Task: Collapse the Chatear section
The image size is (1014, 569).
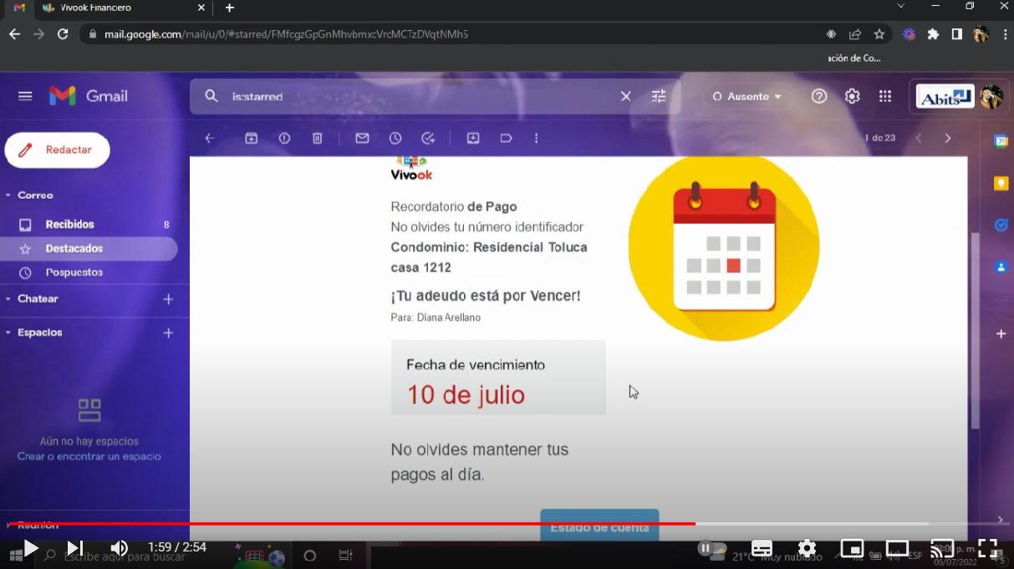Action: click(x=8, y=299)
